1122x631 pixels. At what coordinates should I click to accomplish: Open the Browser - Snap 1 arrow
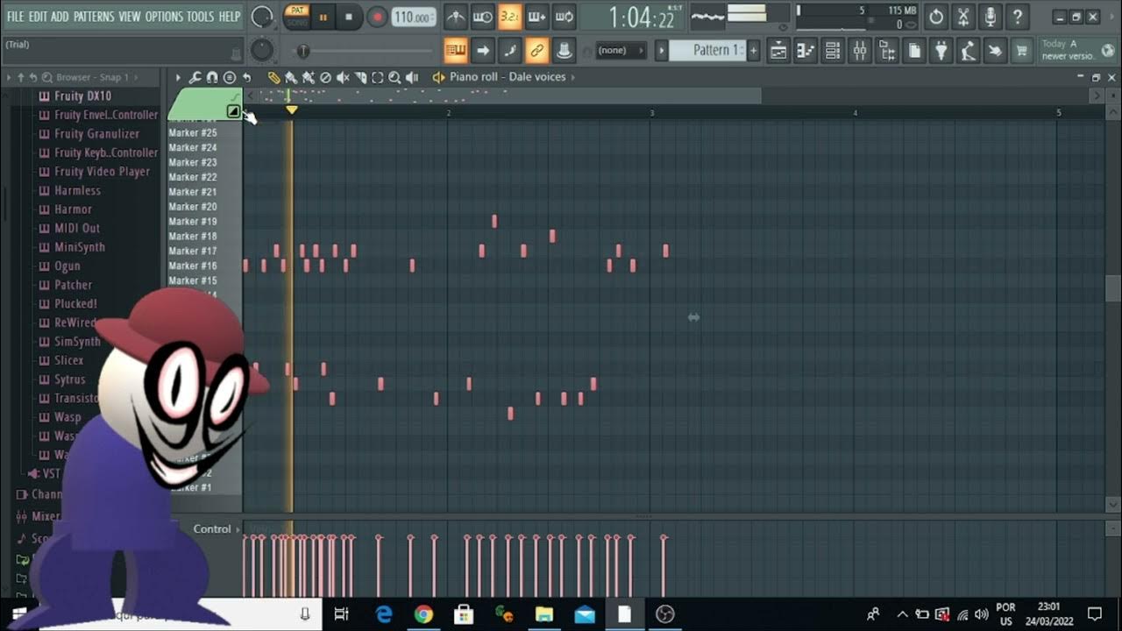[137, 77]
